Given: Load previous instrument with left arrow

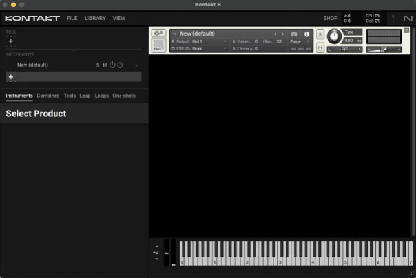Looking at the screenshot, I should pyautogui.click(x=275, y=34).
